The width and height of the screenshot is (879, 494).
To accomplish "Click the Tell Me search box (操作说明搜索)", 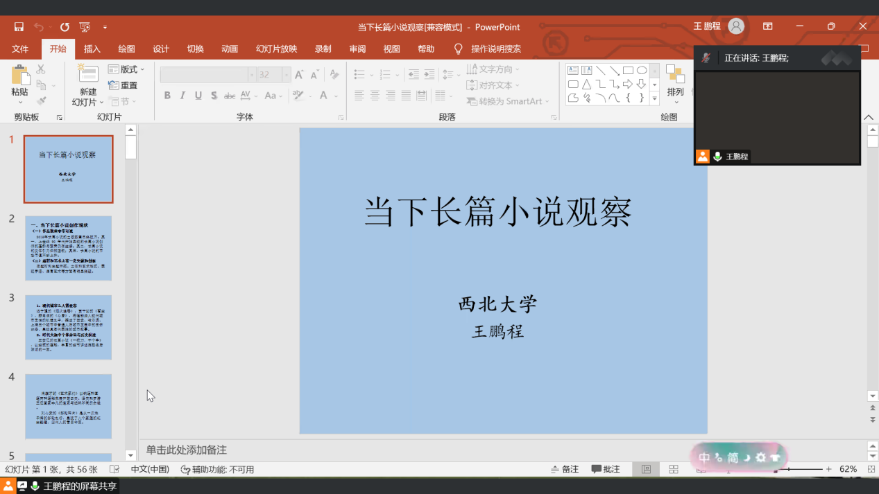I will pos(495,49).
